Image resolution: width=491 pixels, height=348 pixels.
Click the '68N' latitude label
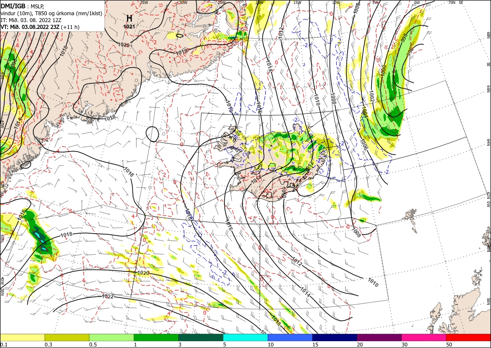488,34
